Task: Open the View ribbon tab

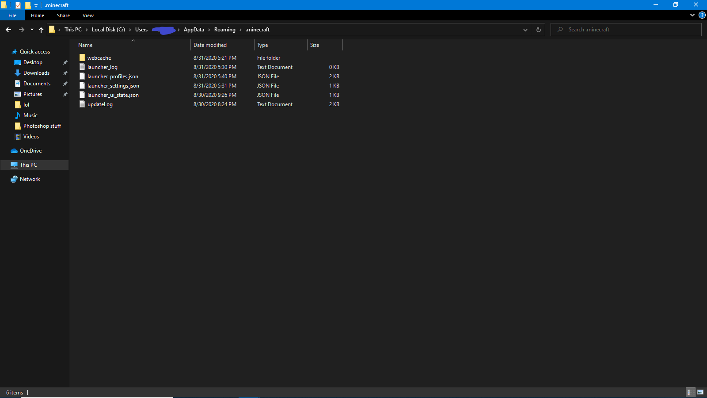Action: (88, 15)
